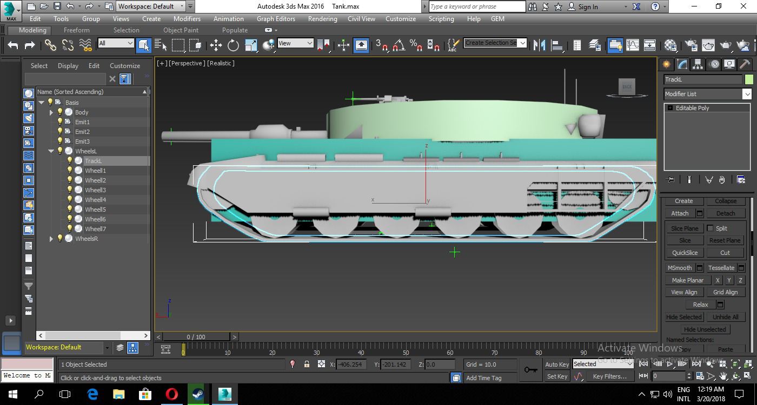Click the X coordinate input field

351,364
